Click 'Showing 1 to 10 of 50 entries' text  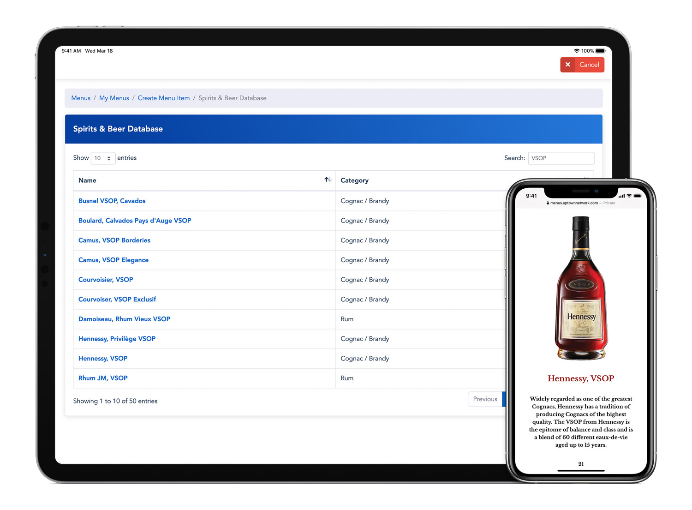[115, 401]
